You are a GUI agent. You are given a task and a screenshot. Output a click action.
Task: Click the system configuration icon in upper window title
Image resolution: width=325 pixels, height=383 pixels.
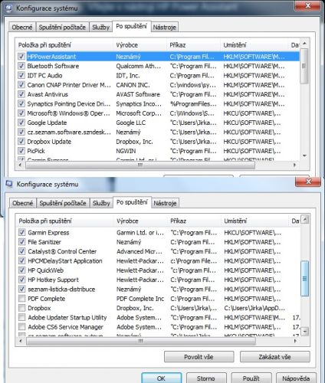click(x=8, y=8)
